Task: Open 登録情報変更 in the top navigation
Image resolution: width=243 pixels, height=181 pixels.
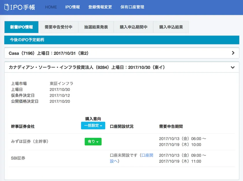Action: coord(100,7)
